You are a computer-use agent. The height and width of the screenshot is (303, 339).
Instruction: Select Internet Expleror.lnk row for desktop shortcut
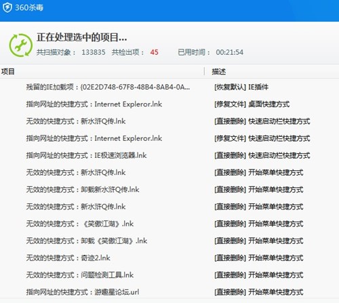[x=169, y=104]
